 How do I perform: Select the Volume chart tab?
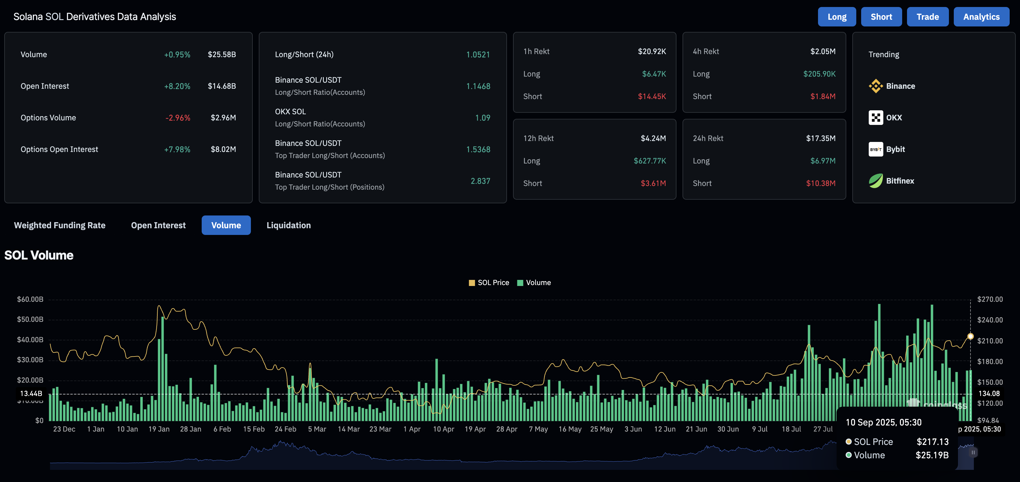coord(226,226)
